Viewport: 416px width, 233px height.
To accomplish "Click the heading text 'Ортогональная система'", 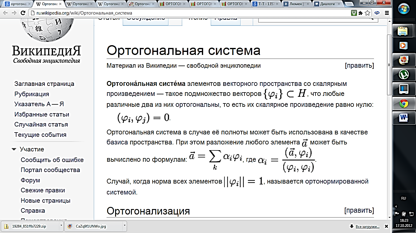I will (x=183, y=50).
